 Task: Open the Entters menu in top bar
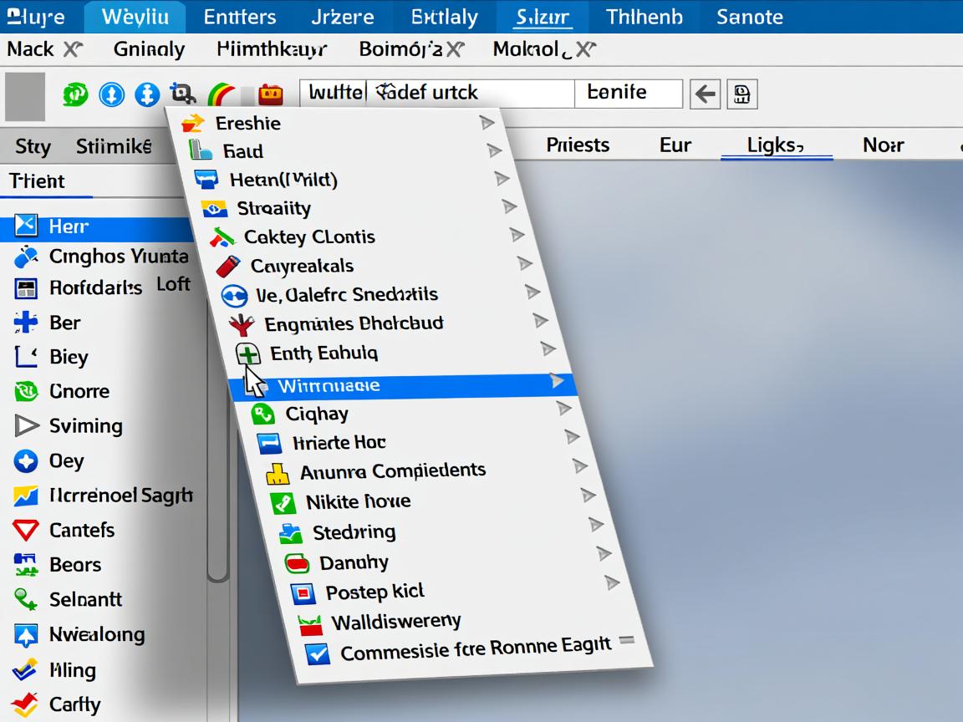[240, 17]
